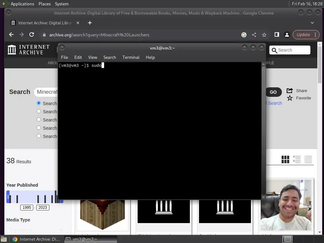Toggle Chrome side panel icon
Screen dimensions: 324x243
pyautogui.click(x=277, y=35)
